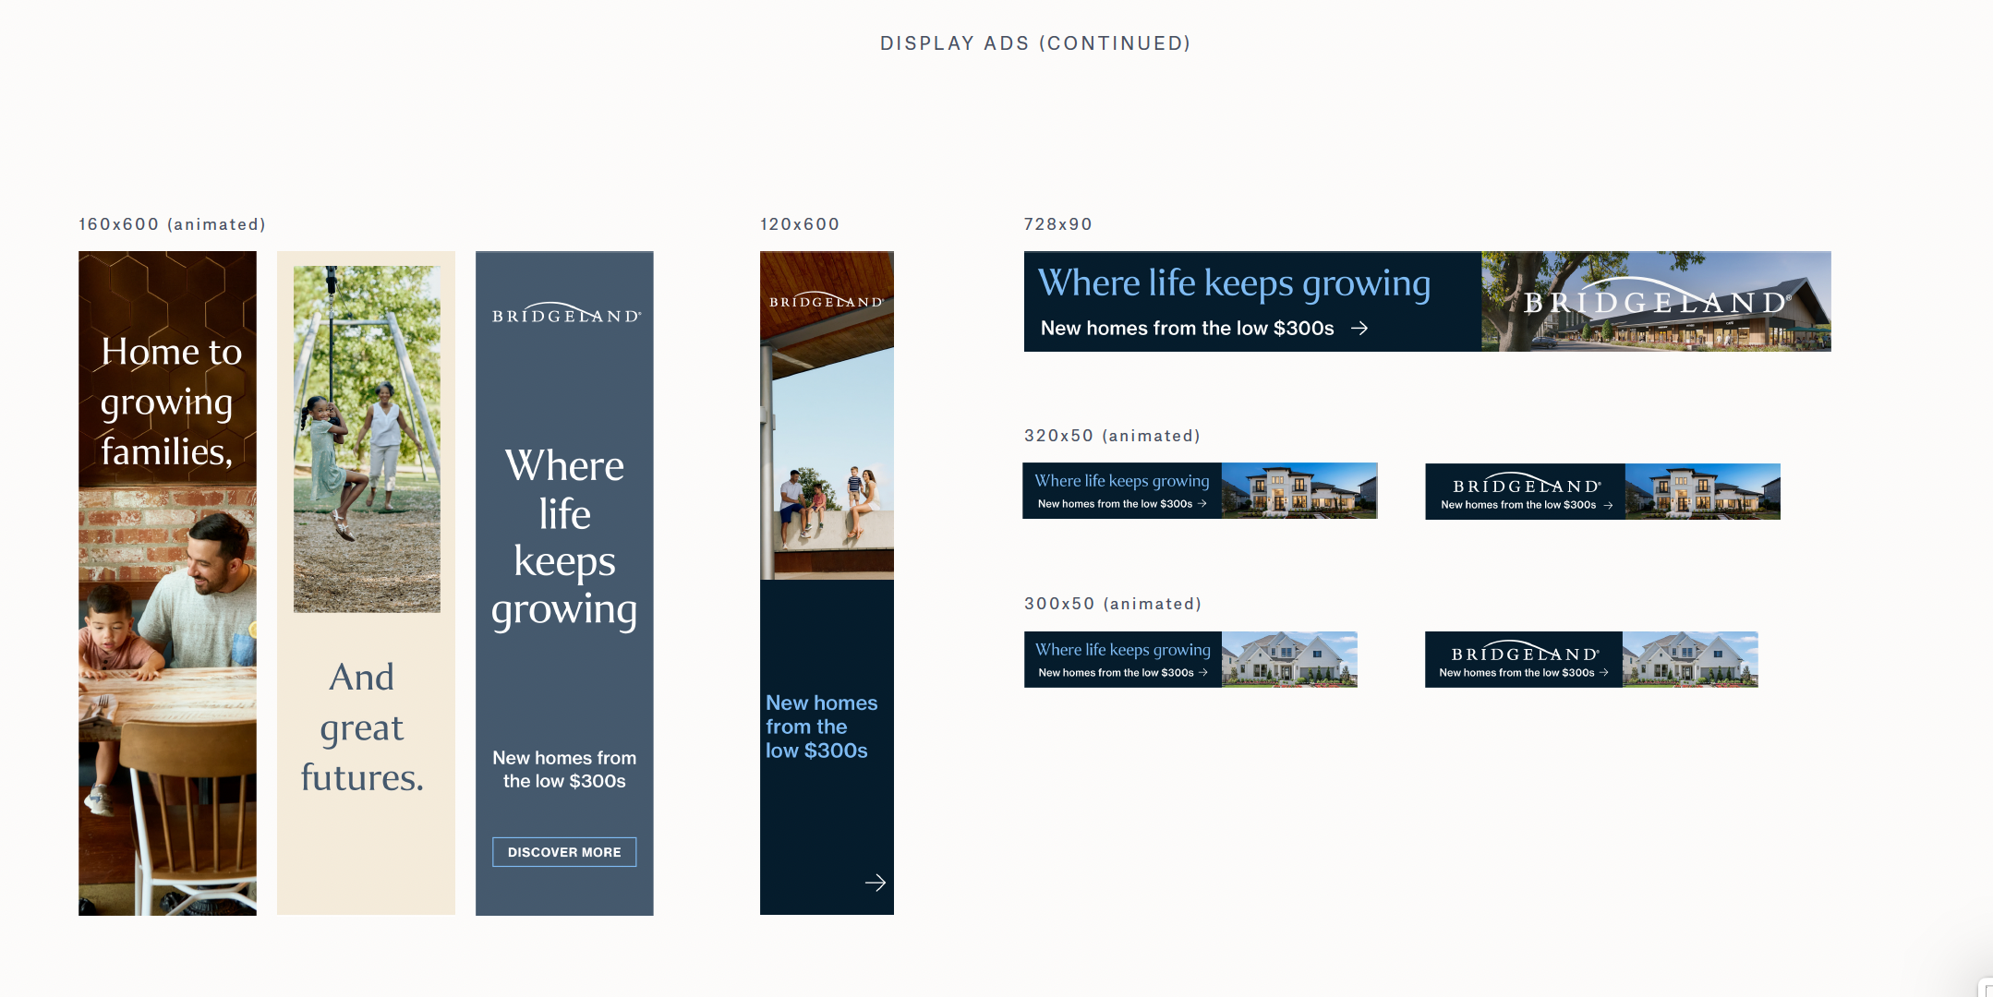Click house photo in second 320x50 banner
The height and width of the screenshot is (997, 1993).
(x=1702, y=491)
